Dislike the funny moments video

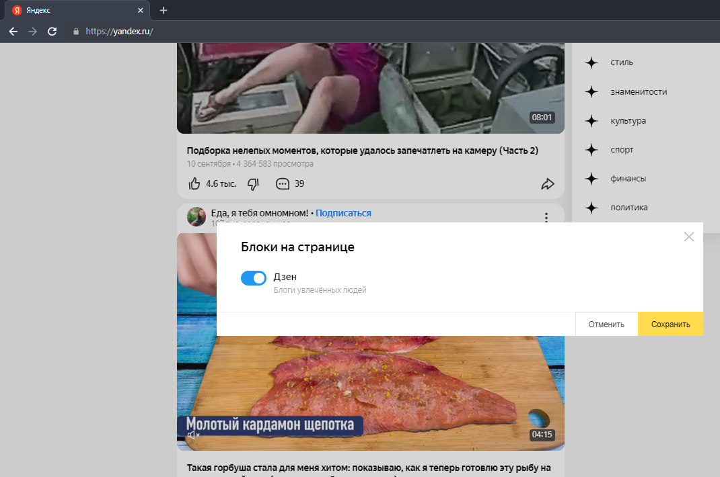pyautogui.click(x=254, y=184)
